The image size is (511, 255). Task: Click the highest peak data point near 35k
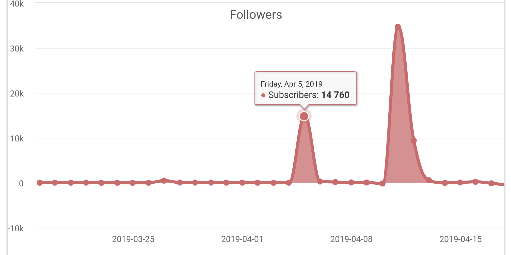coord(398,27)
